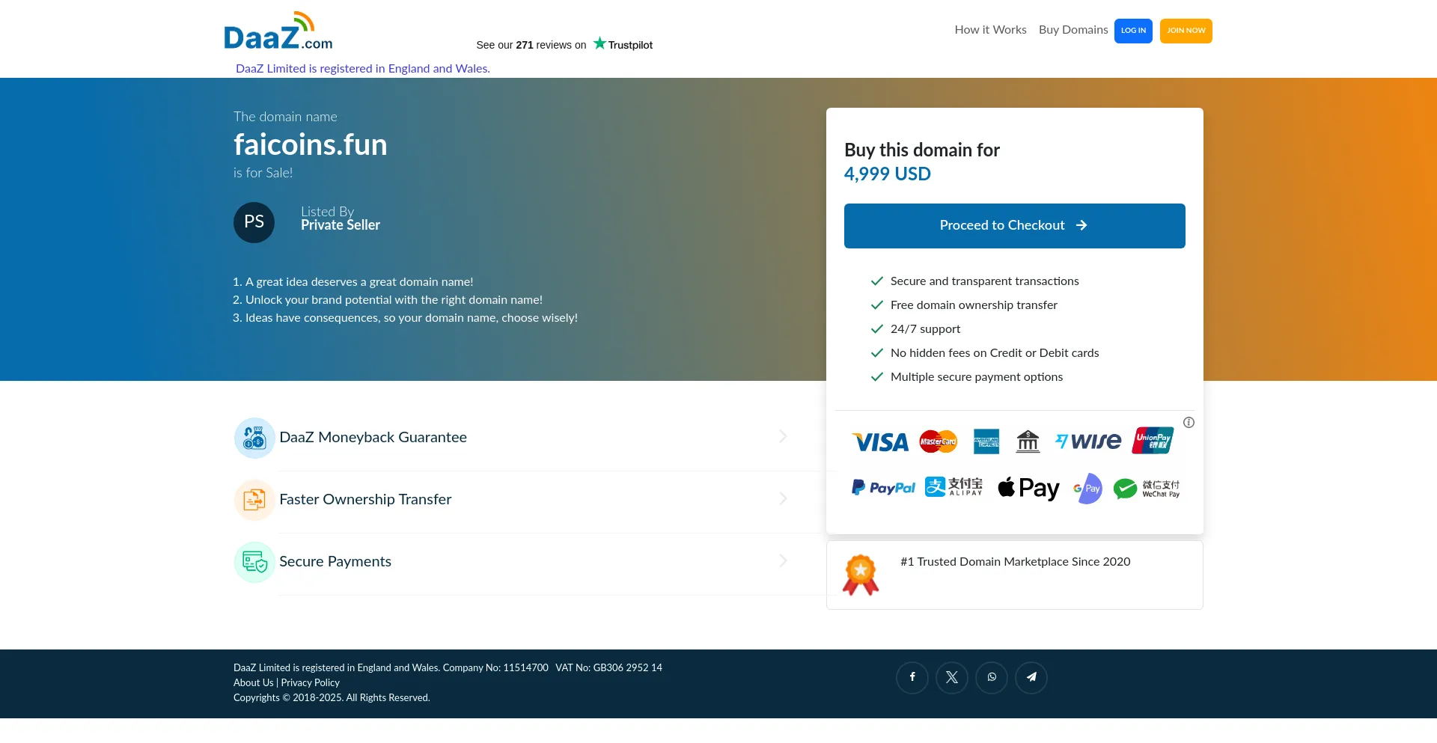This screenshot has height=743, width=1437.
Task: Click the DaaZ.com logo
Action: click(278, 32)
